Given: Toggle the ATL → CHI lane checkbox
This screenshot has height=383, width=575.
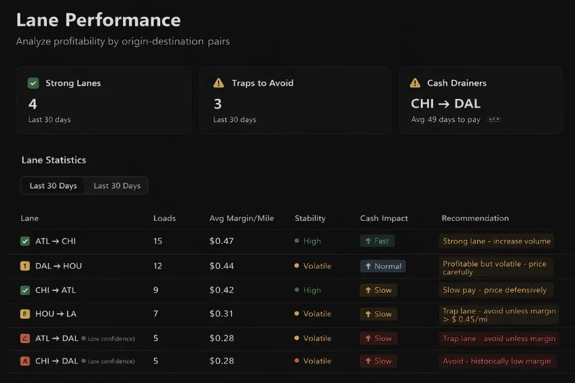Looking at the screenshot, I should point(25,241).
